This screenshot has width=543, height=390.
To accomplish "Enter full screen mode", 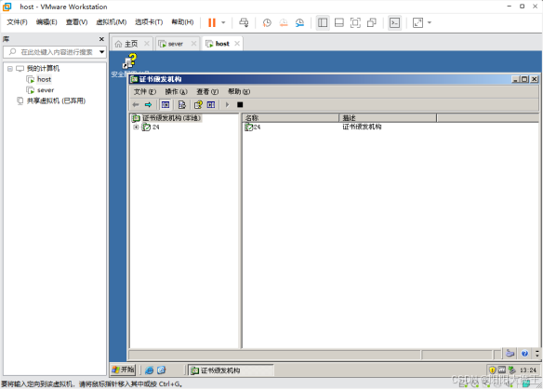I will pos(355,23).
